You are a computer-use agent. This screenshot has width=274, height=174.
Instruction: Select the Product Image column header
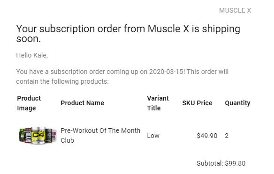[29, 103]
